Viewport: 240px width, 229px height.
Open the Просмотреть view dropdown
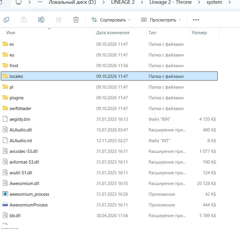(x=161, y=20)
